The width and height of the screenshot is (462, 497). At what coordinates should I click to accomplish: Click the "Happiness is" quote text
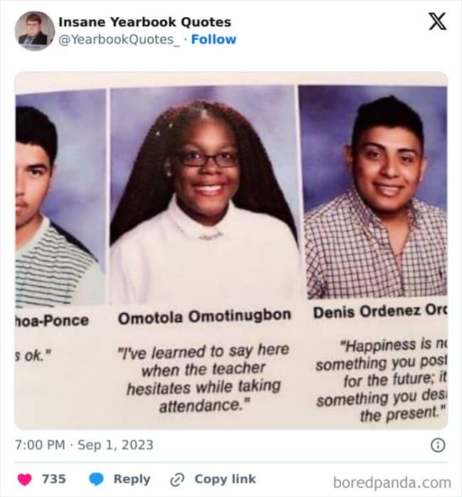[x=382, y=380]
